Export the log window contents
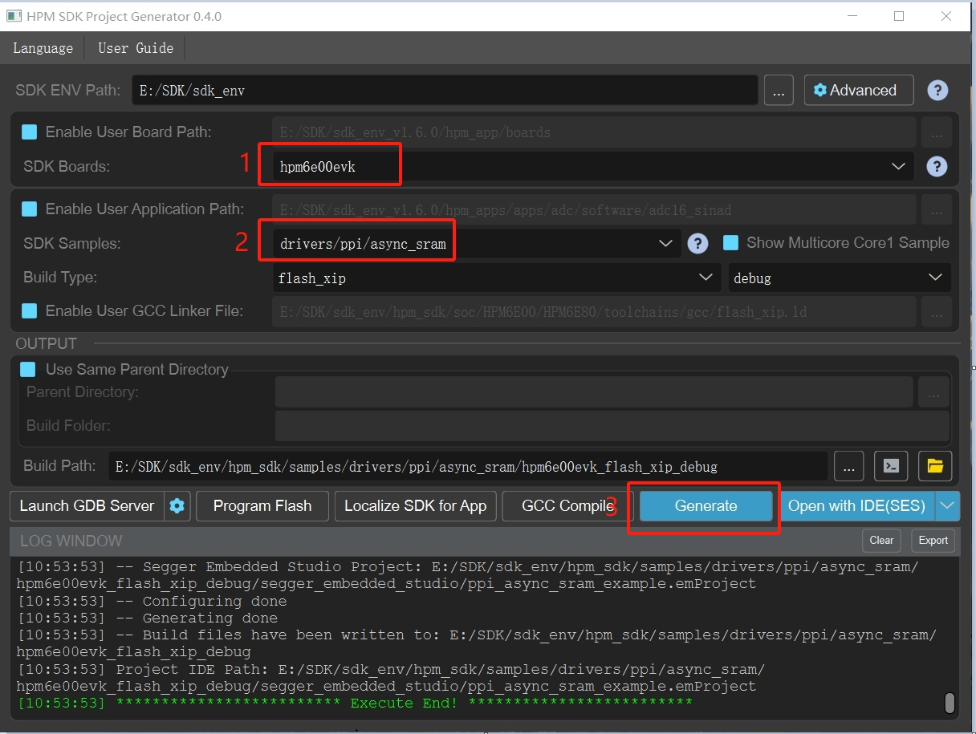Image resolution: width=976 pixels, height=734 pixels. [x=933, y=541]
